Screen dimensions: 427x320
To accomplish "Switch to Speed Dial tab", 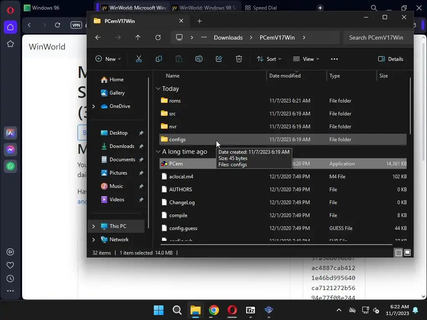I will tap(261, 8).
